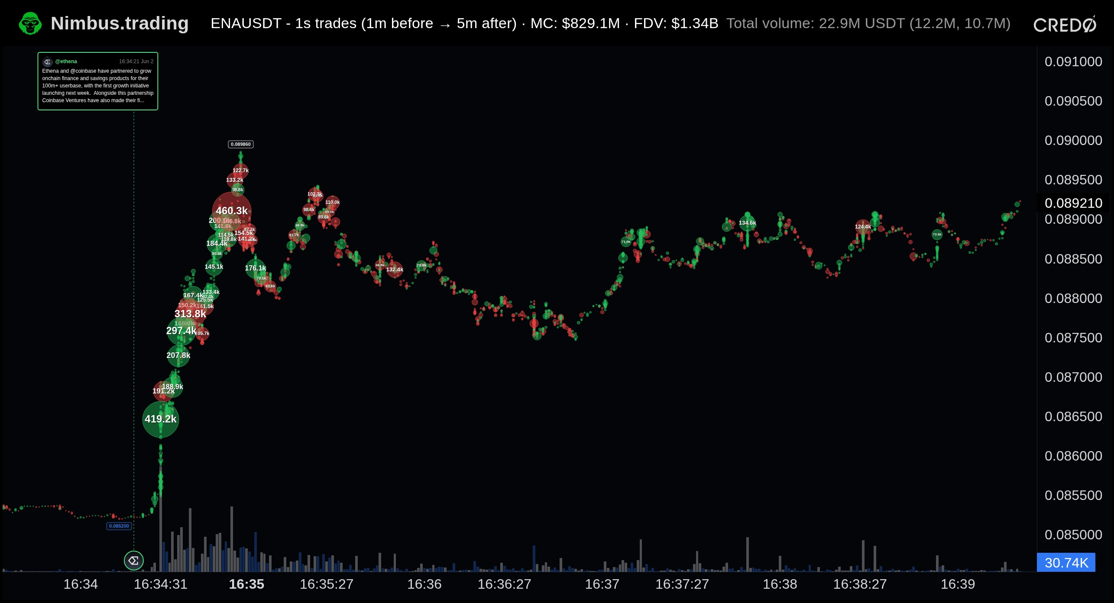This screenshot has width=1114, height=603.
Task: Click the 16:37 time axis label
Action: 602,584
